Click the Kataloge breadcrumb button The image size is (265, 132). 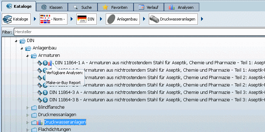16,19
